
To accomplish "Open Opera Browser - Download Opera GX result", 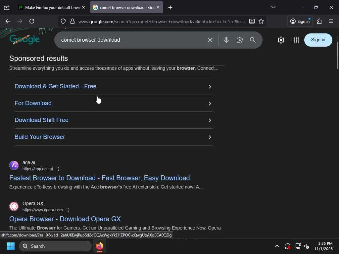I will click(65, 219).
